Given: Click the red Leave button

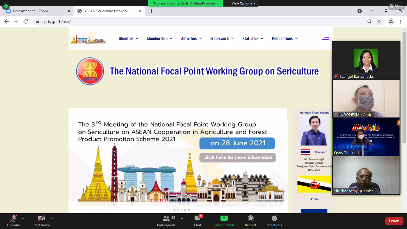Looking at the screenshot, I should point(394,221).
